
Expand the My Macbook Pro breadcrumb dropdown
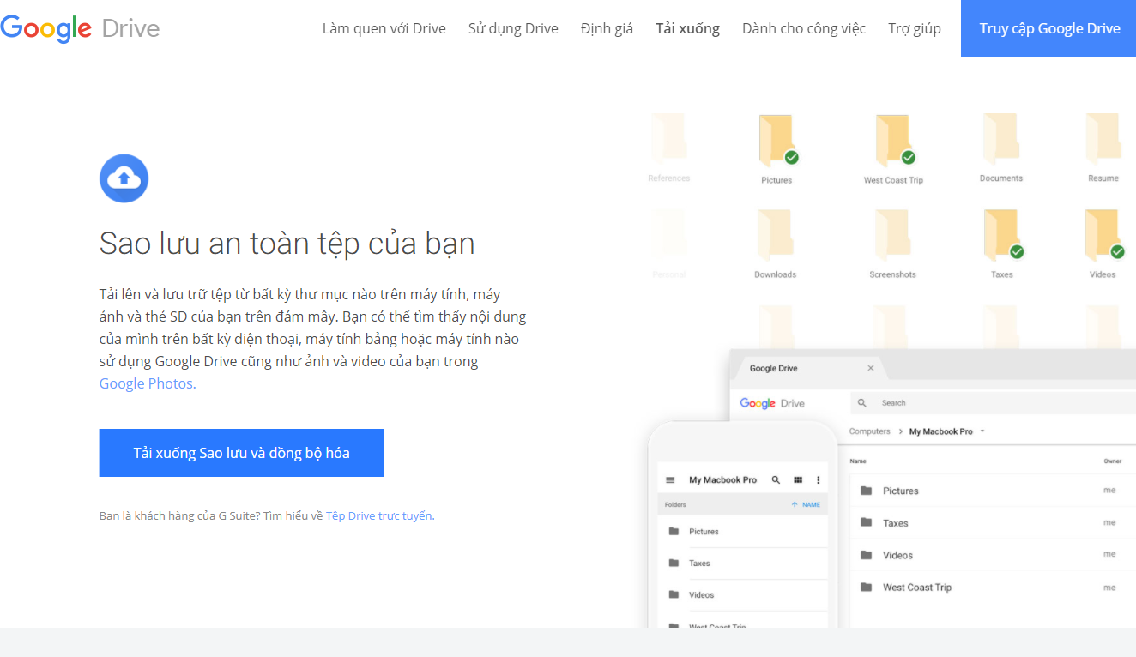click(x=982, y=431)
